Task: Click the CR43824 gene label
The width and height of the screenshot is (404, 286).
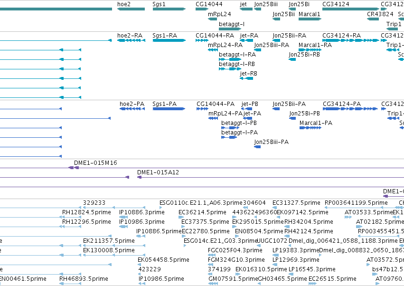Action: click(x=380, y=14)
